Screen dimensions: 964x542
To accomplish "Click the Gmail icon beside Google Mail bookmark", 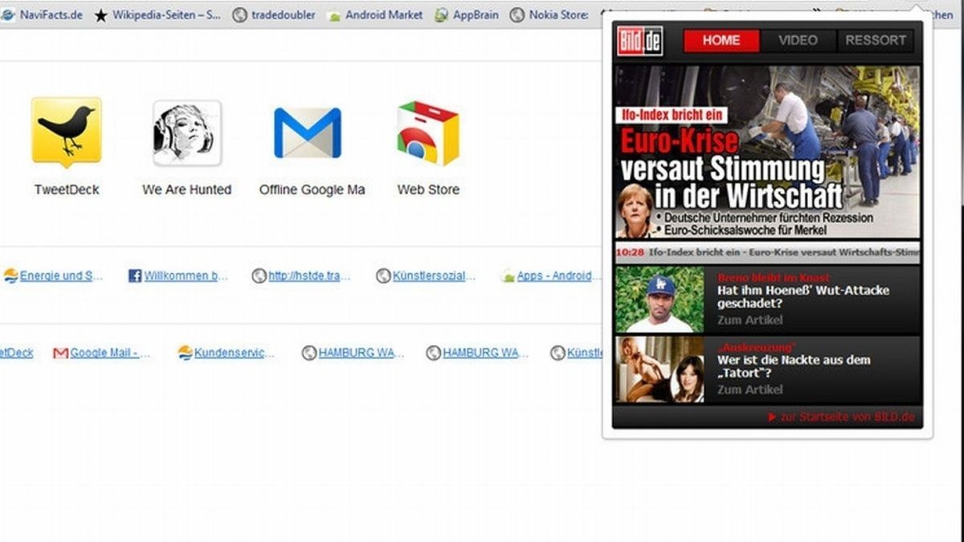I will [x=62, y=352].
